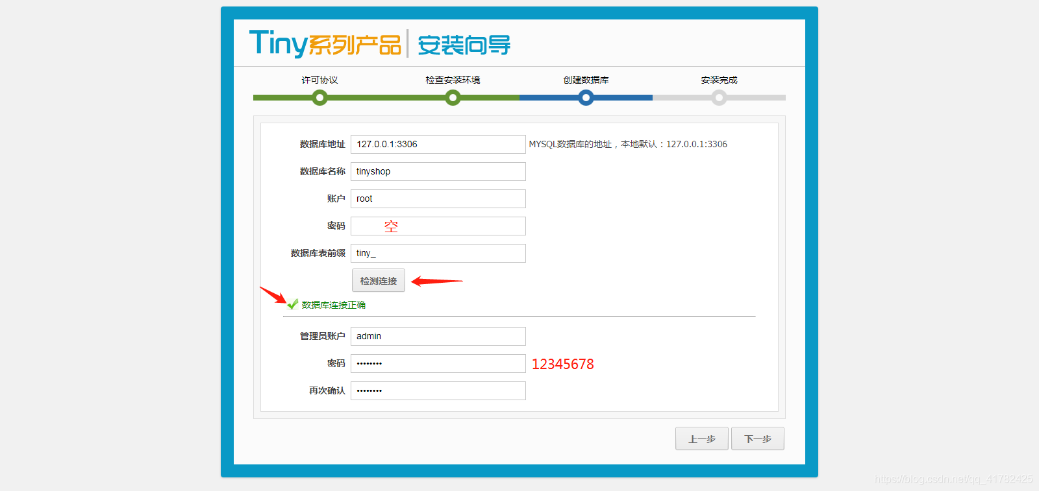The width and height of the screenshot is (1039, 491).
Task: Click the MYSQL数据库的地址 hint text
Action: pos(628,144)
